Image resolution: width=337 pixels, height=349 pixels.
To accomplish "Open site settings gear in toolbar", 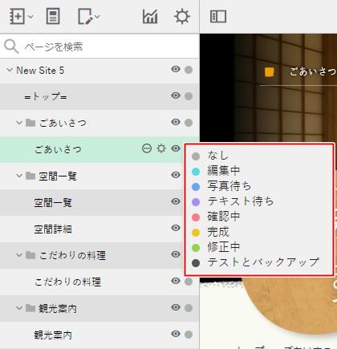I will [x=182, y=17].
